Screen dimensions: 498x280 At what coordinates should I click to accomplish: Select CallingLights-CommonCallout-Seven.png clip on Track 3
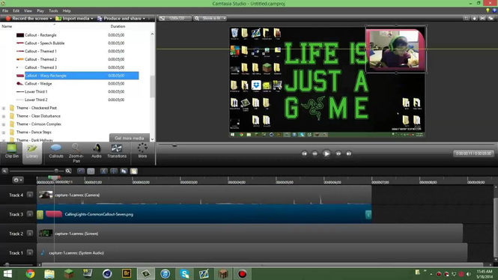click(x=204, y=214)
